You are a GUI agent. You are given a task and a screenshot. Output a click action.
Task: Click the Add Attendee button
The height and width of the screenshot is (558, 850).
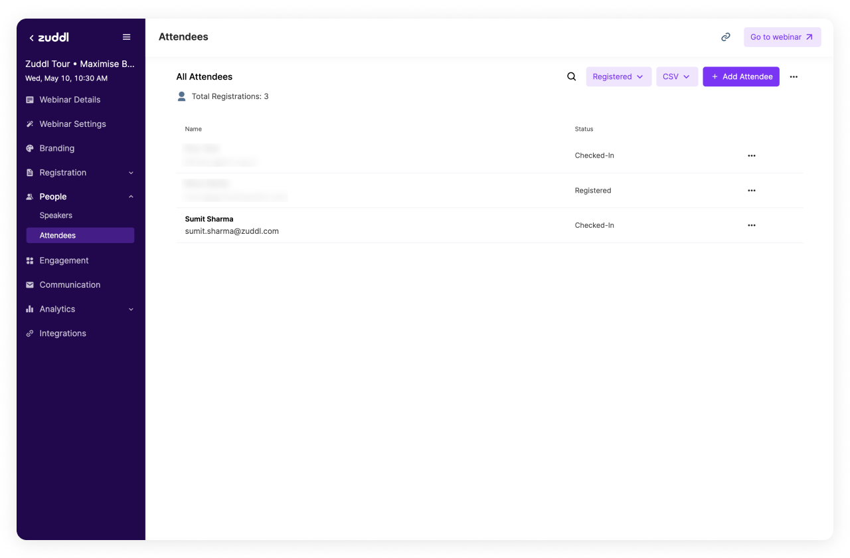(x=741, y=76)
